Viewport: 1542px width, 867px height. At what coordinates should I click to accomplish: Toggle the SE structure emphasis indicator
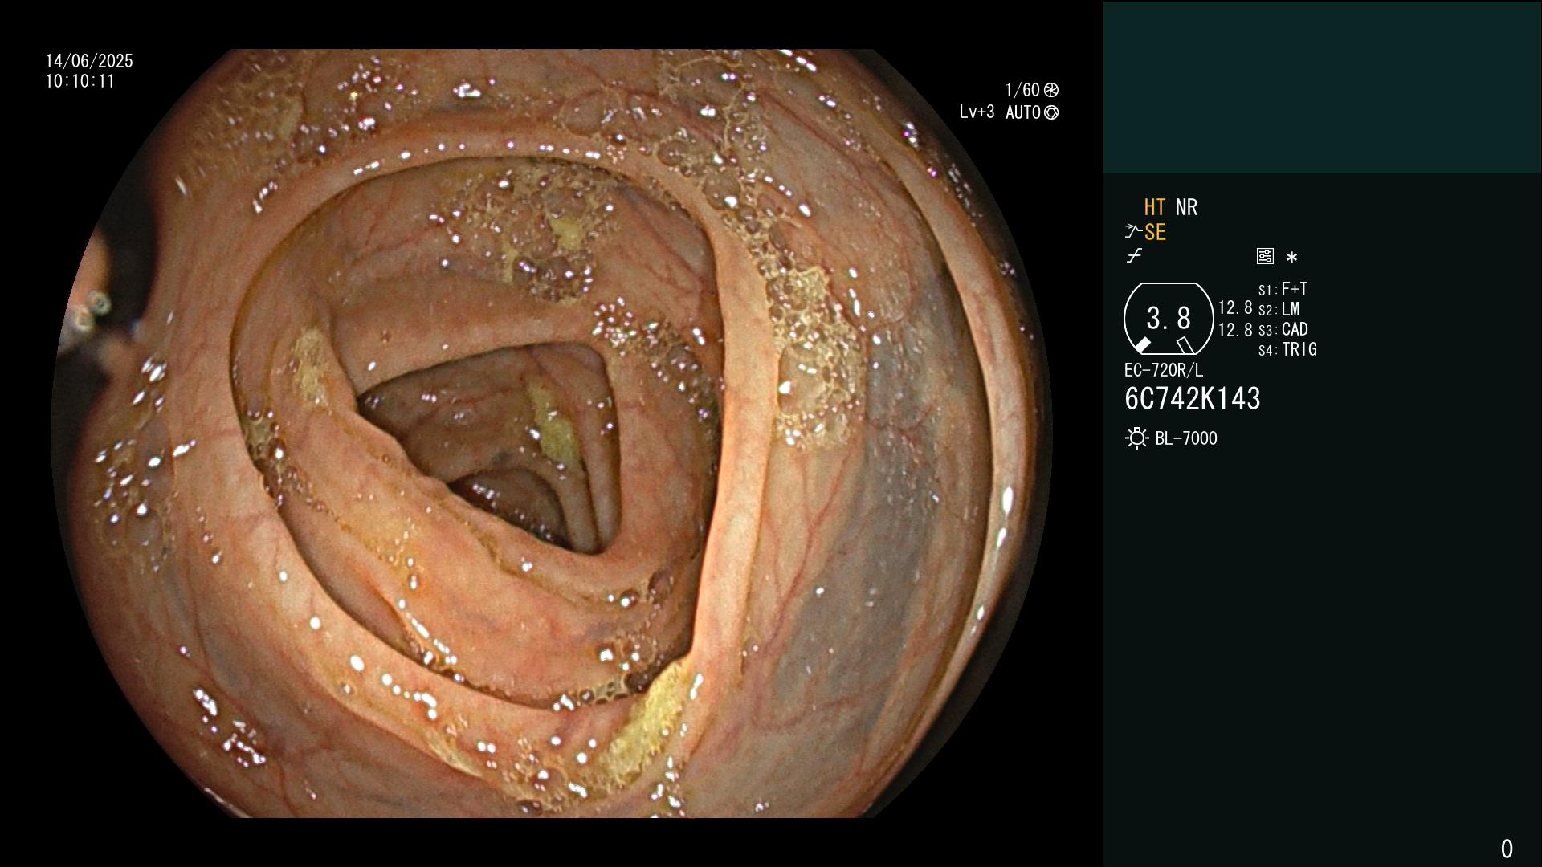tap(1155, 232)
